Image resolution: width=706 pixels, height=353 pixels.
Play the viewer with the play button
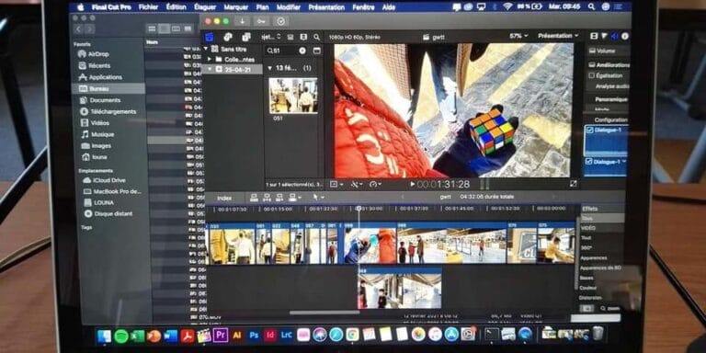[413, 184]
